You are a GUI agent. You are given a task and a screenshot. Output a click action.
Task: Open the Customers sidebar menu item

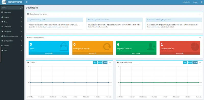coord(12,27)
